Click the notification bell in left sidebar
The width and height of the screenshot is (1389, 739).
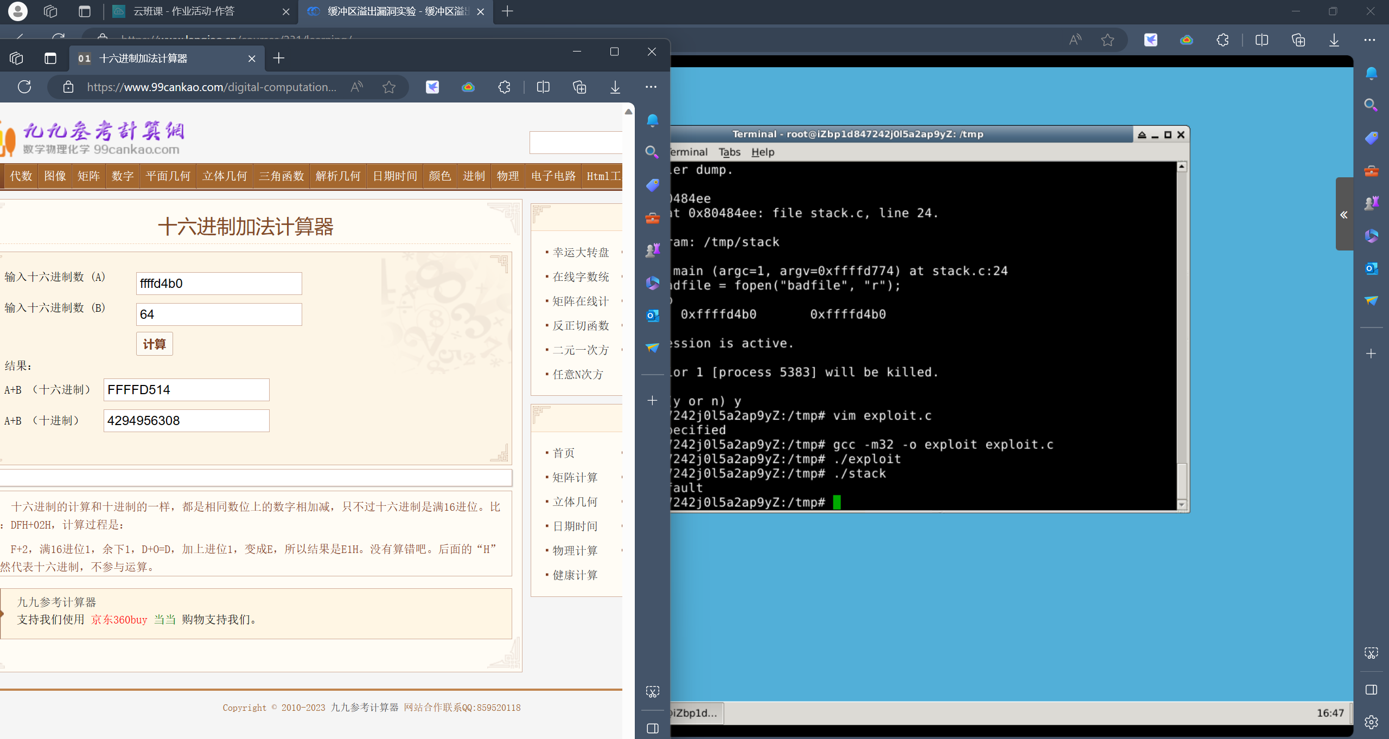652,120
